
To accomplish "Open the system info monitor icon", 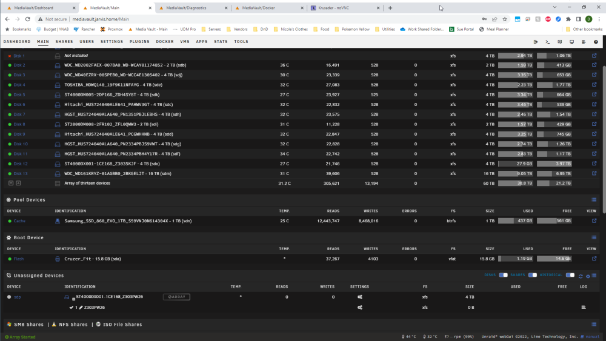I will point(571,42).
